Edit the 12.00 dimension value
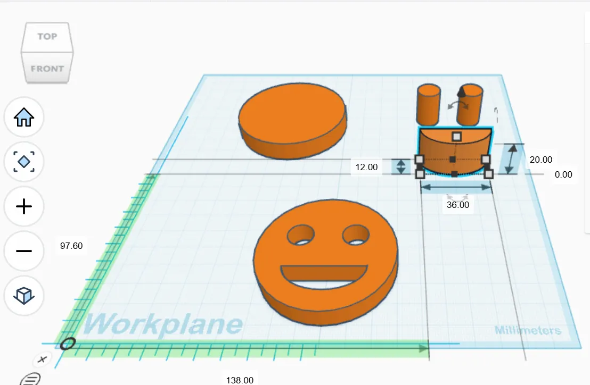 click(x=366, y=166)
